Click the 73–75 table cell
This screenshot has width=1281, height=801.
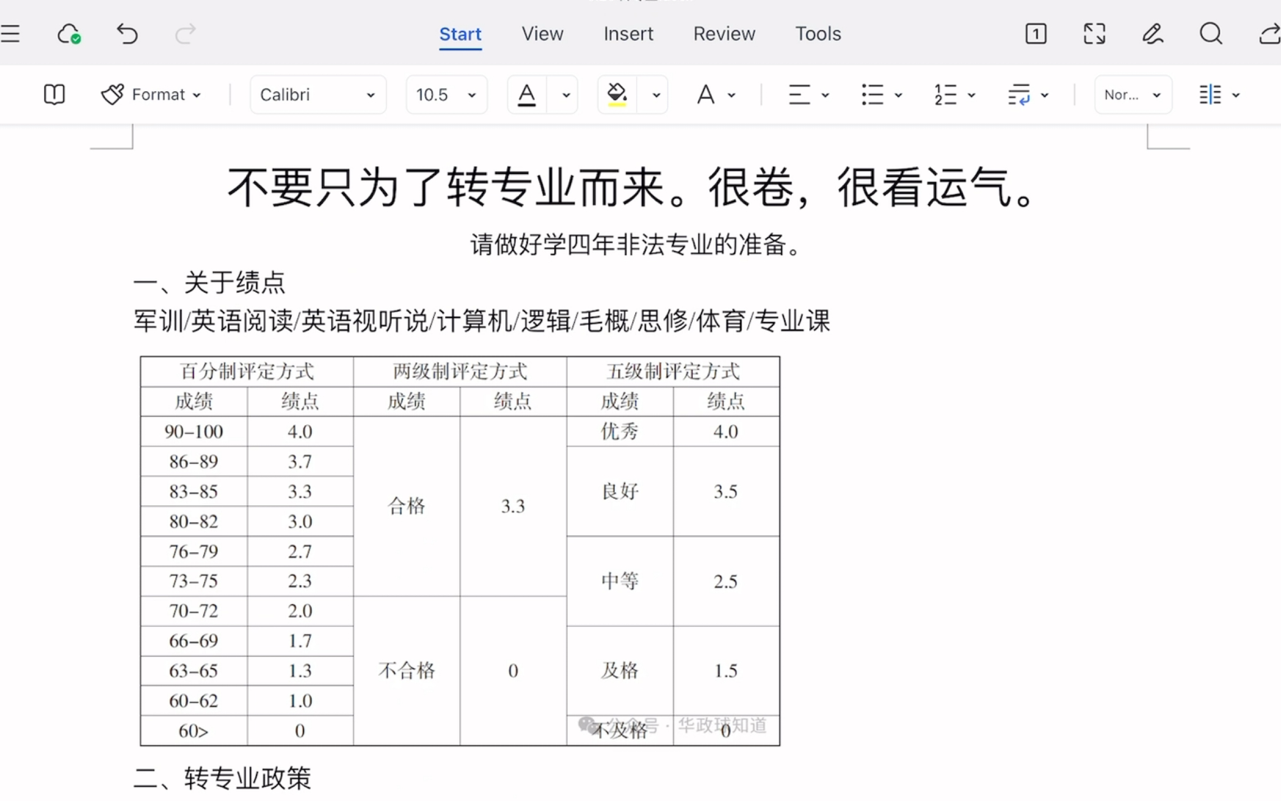point(194,581)
